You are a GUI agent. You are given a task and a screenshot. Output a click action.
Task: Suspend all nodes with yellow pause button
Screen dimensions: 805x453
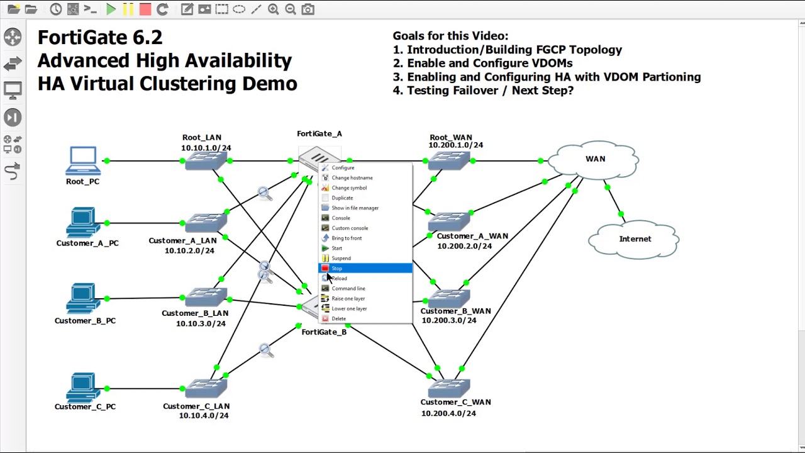coord(128,9)
